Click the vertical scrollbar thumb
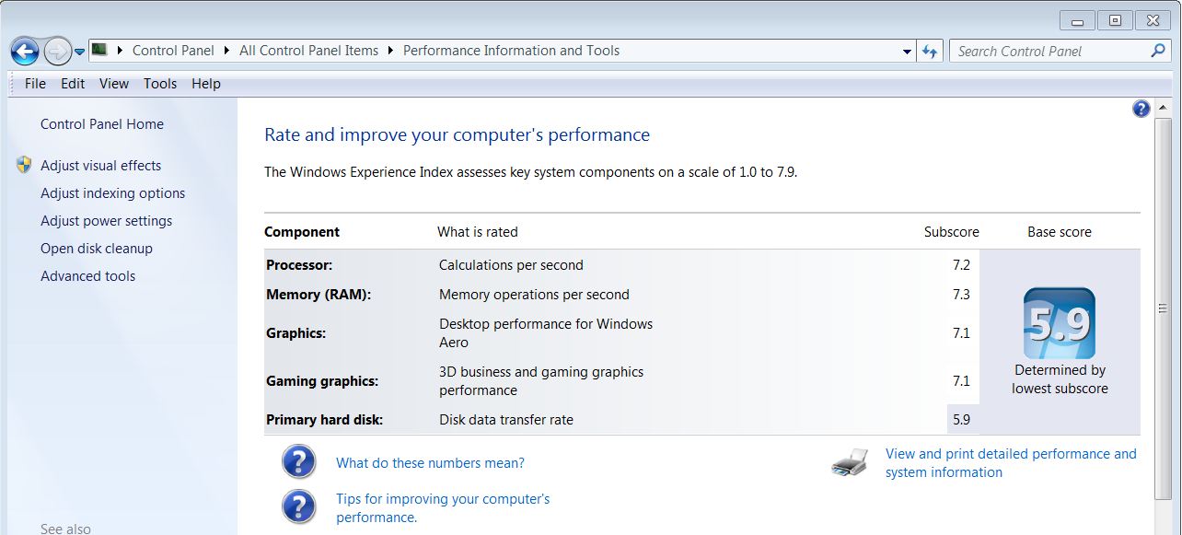 (1163, 309)
